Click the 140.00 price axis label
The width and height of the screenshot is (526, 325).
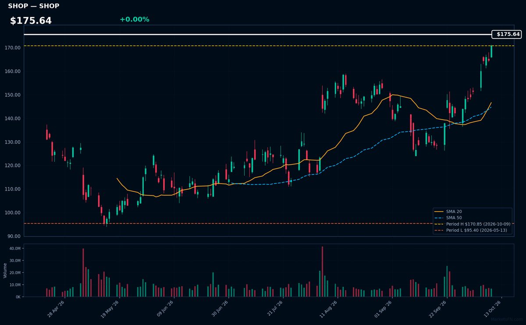14,119
